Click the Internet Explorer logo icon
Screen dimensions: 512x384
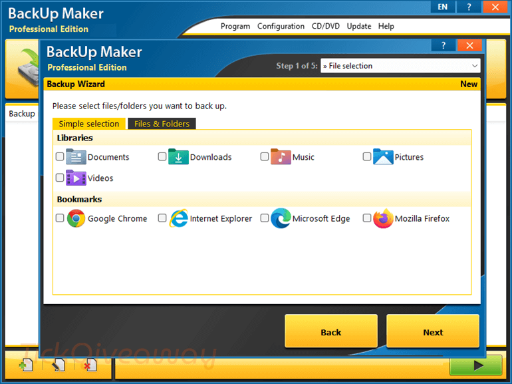point(178,218)
